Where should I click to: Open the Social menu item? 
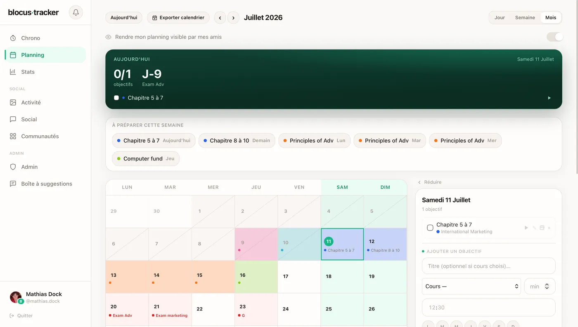point(45,119)
